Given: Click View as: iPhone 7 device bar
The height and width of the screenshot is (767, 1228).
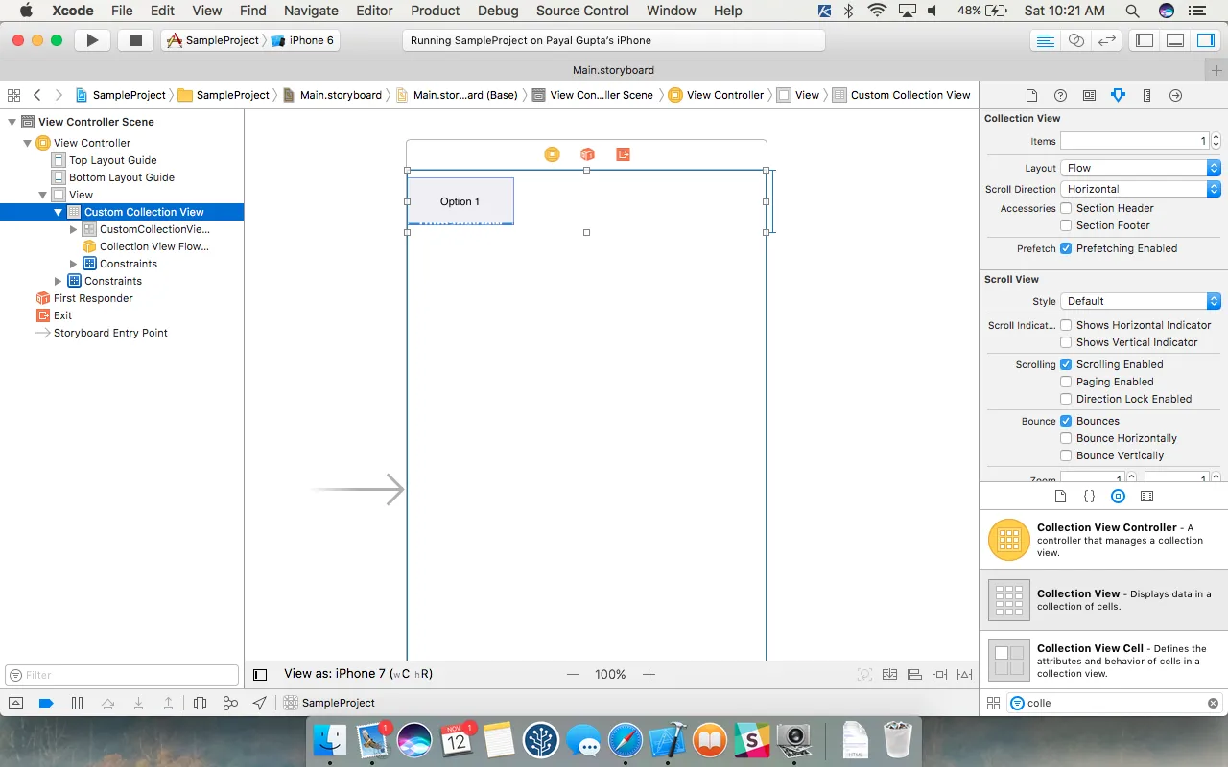Looking at the screenshot, I should 358,674.
